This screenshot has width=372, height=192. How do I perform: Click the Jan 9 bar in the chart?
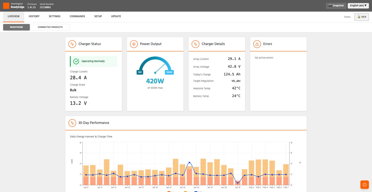86,175
